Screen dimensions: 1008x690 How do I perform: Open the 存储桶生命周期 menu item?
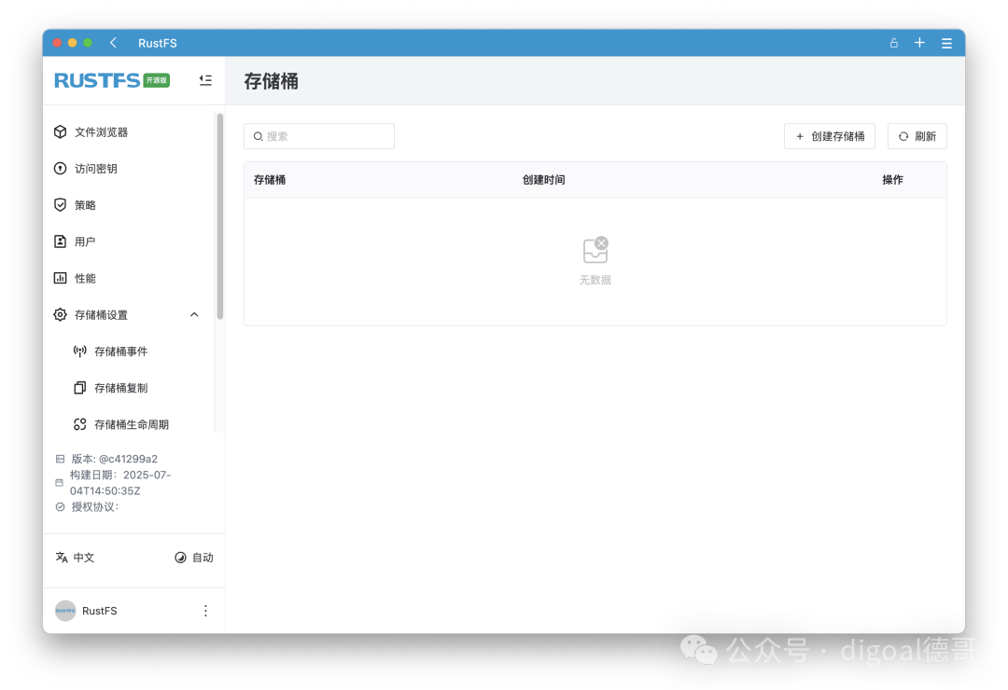(x=120, y=424)
